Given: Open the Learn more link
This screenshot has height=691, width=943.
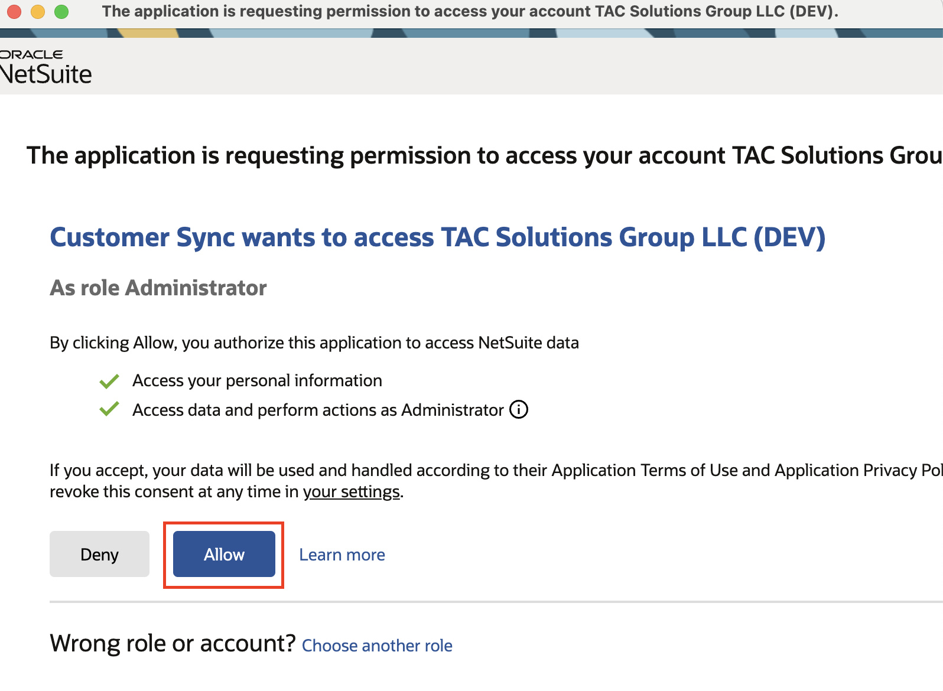Looking at the screenshot, I should 342,555.
